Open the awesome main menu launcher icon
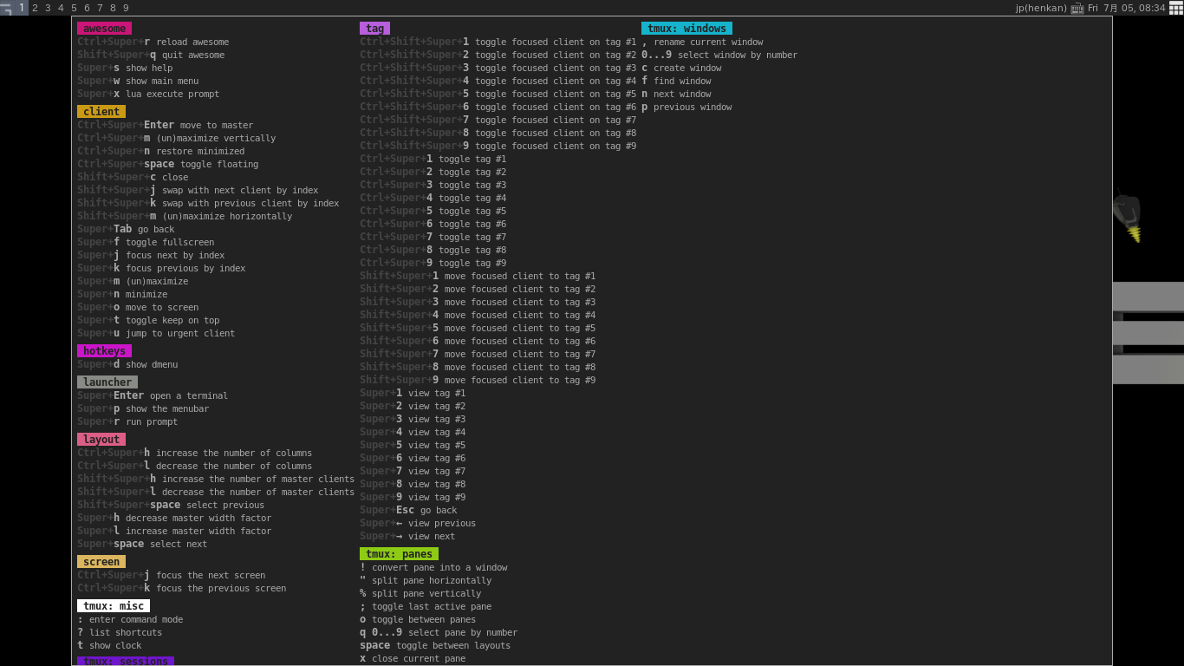 (7, 8)
